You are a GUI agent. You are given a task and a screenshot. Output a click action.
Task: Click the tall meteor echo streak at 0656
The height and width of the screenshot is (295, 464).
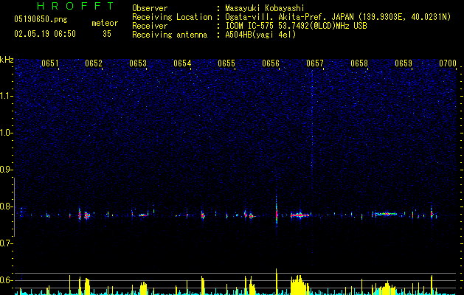pyautogui.click(x=277, y=211)
